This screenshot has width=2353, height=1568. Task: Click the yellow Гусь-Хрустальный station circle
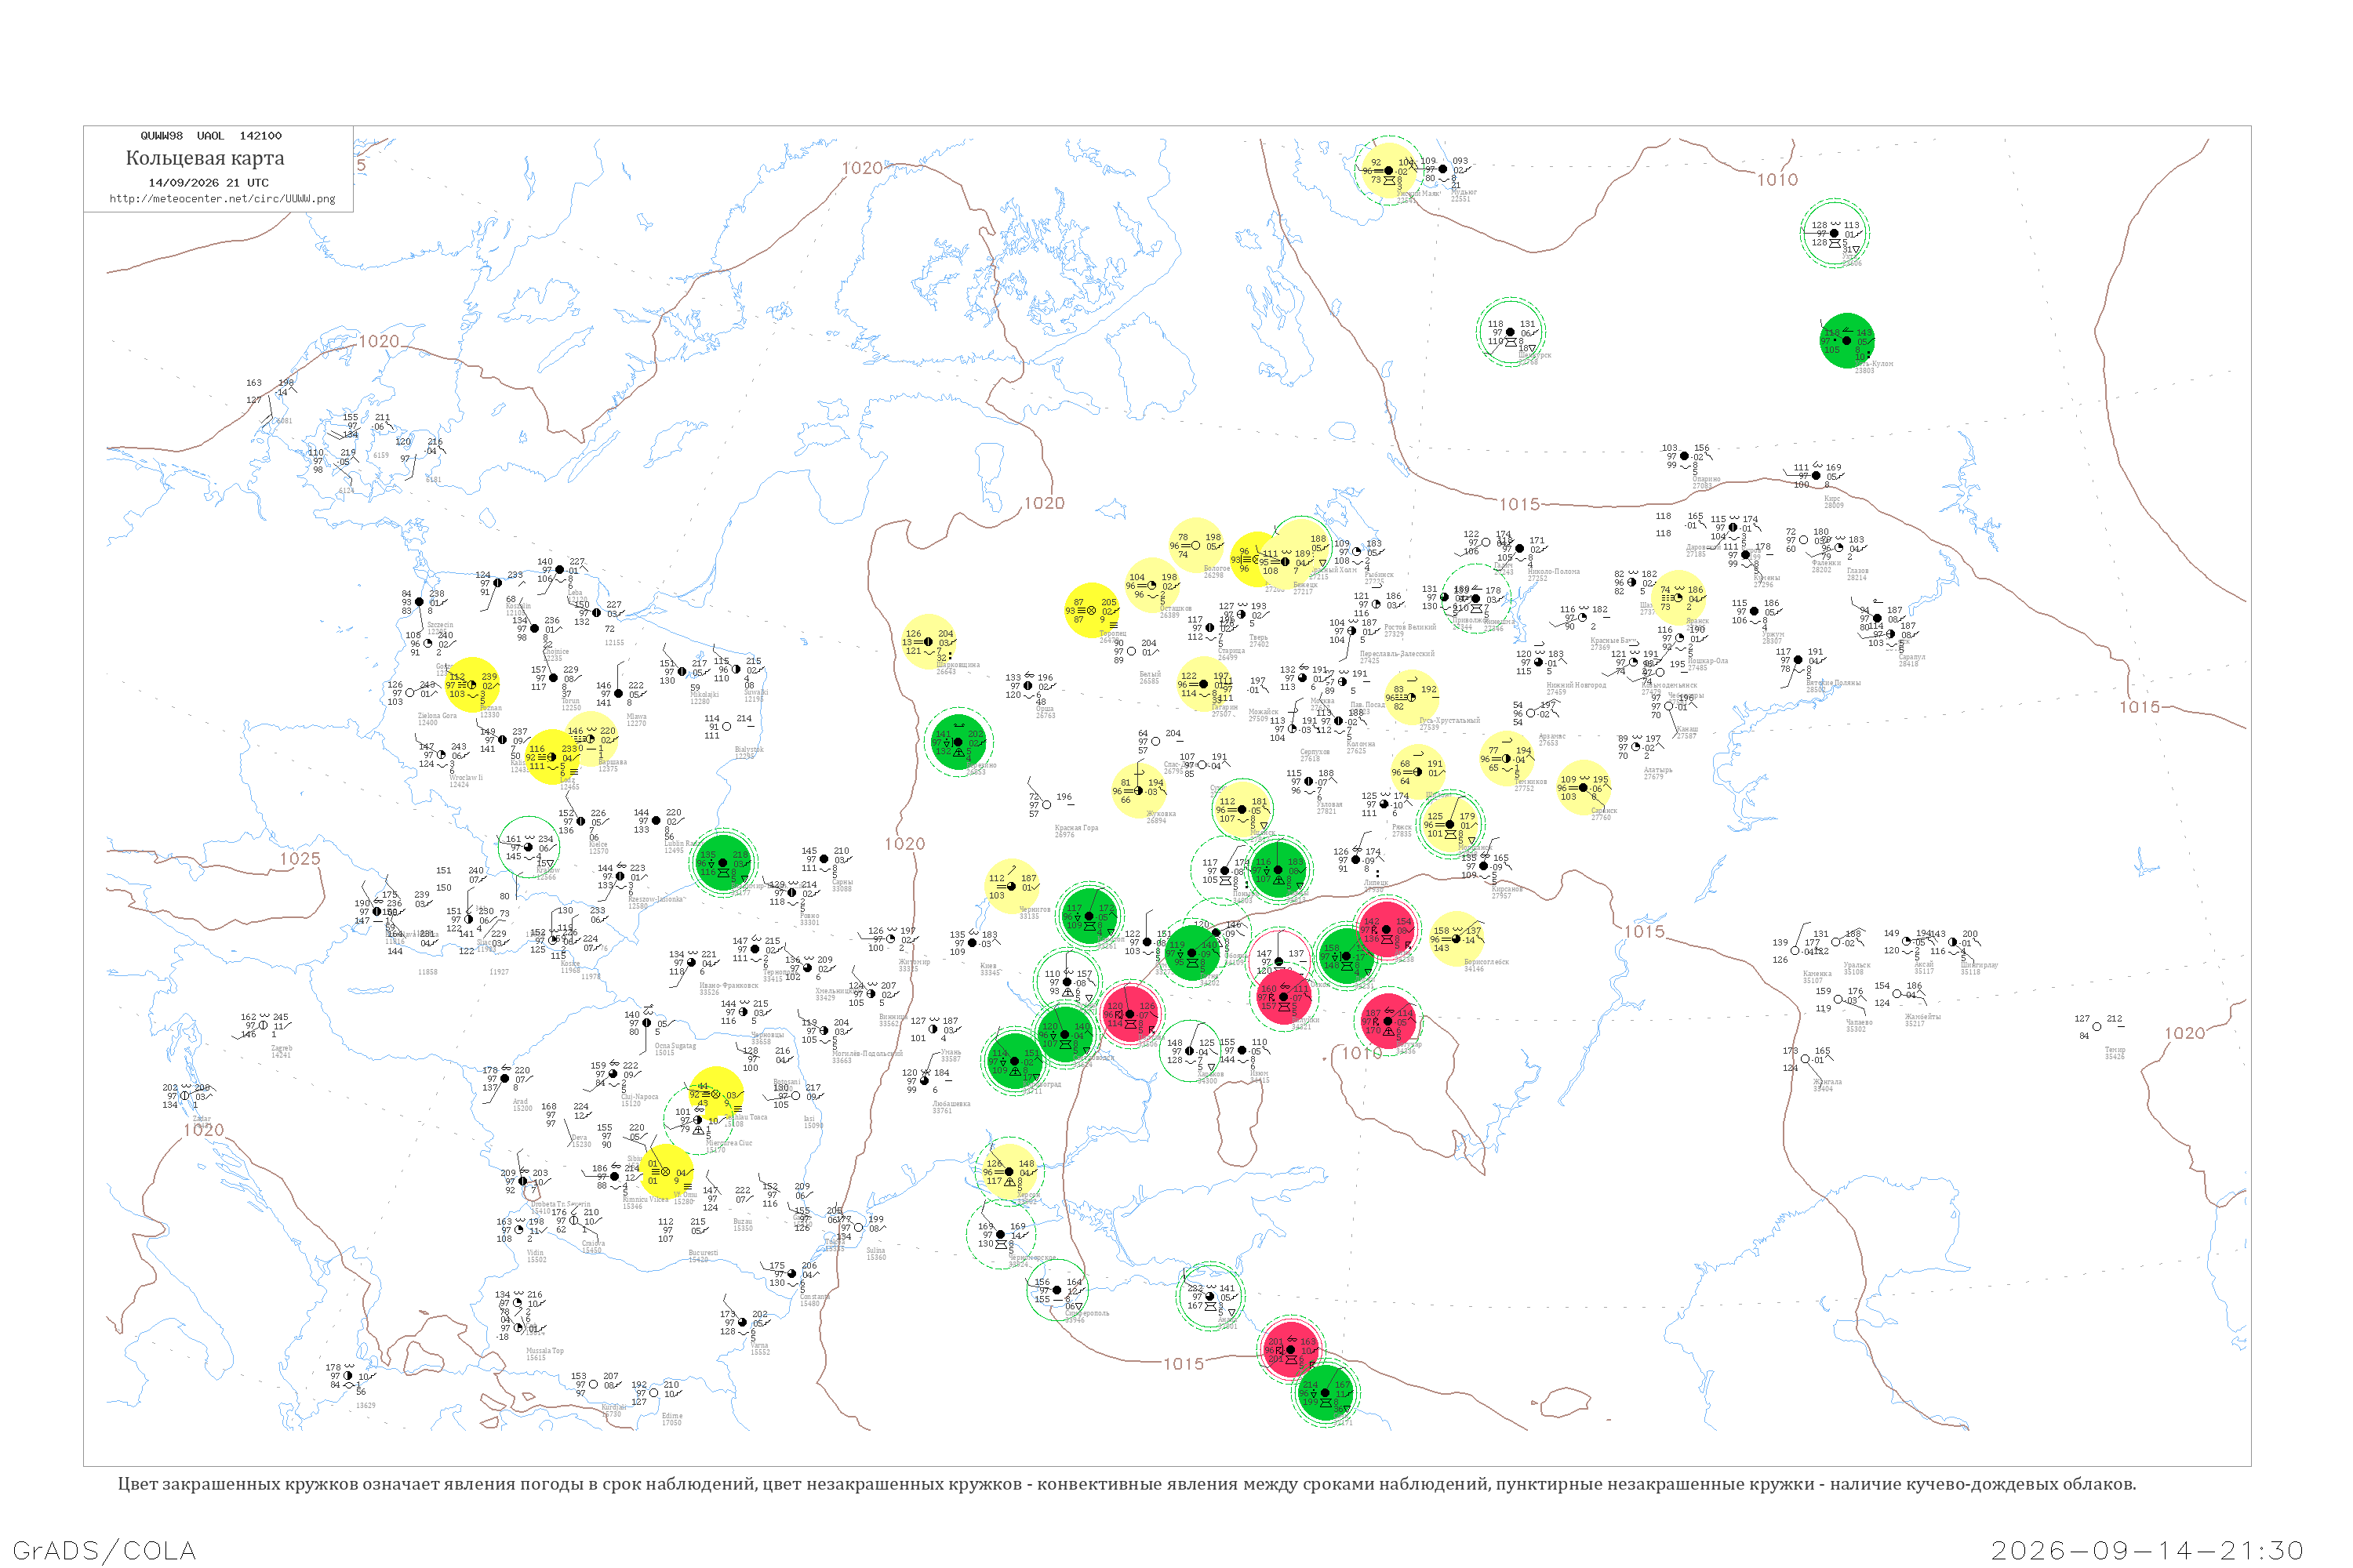(1412, 697)
